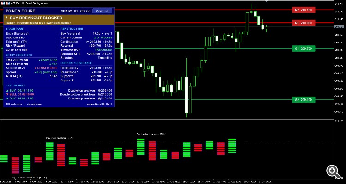Screen dimensions: 346x184
Task: Click the second chart icon beside symbol title
Action: pyautogui.click(x=8, y=3)
